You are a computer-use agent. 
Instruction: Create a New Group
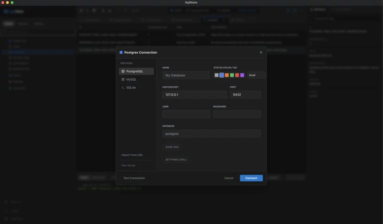coord(128,166)
